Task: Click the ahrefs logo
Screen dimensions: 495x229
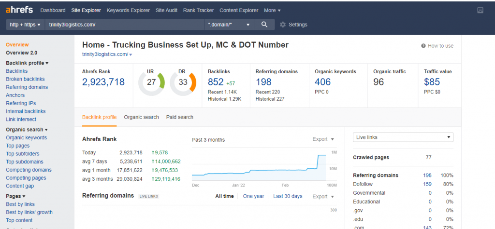Action: (19, 10)
